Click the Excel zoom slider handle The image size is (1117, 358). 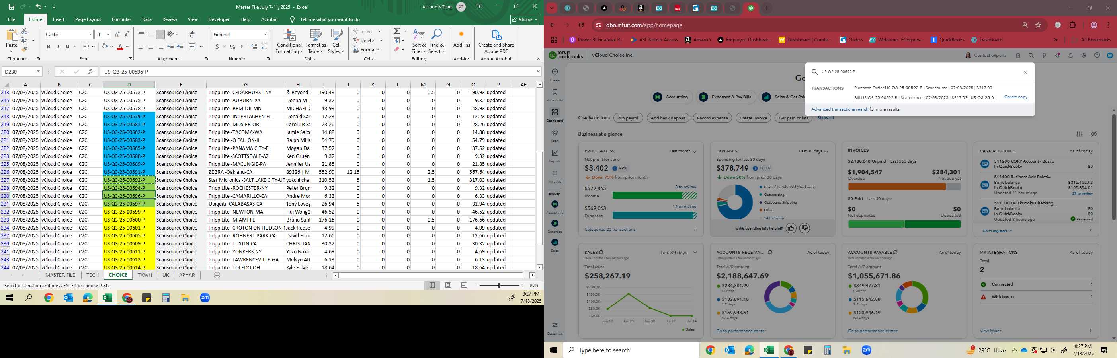click(499, 285)
